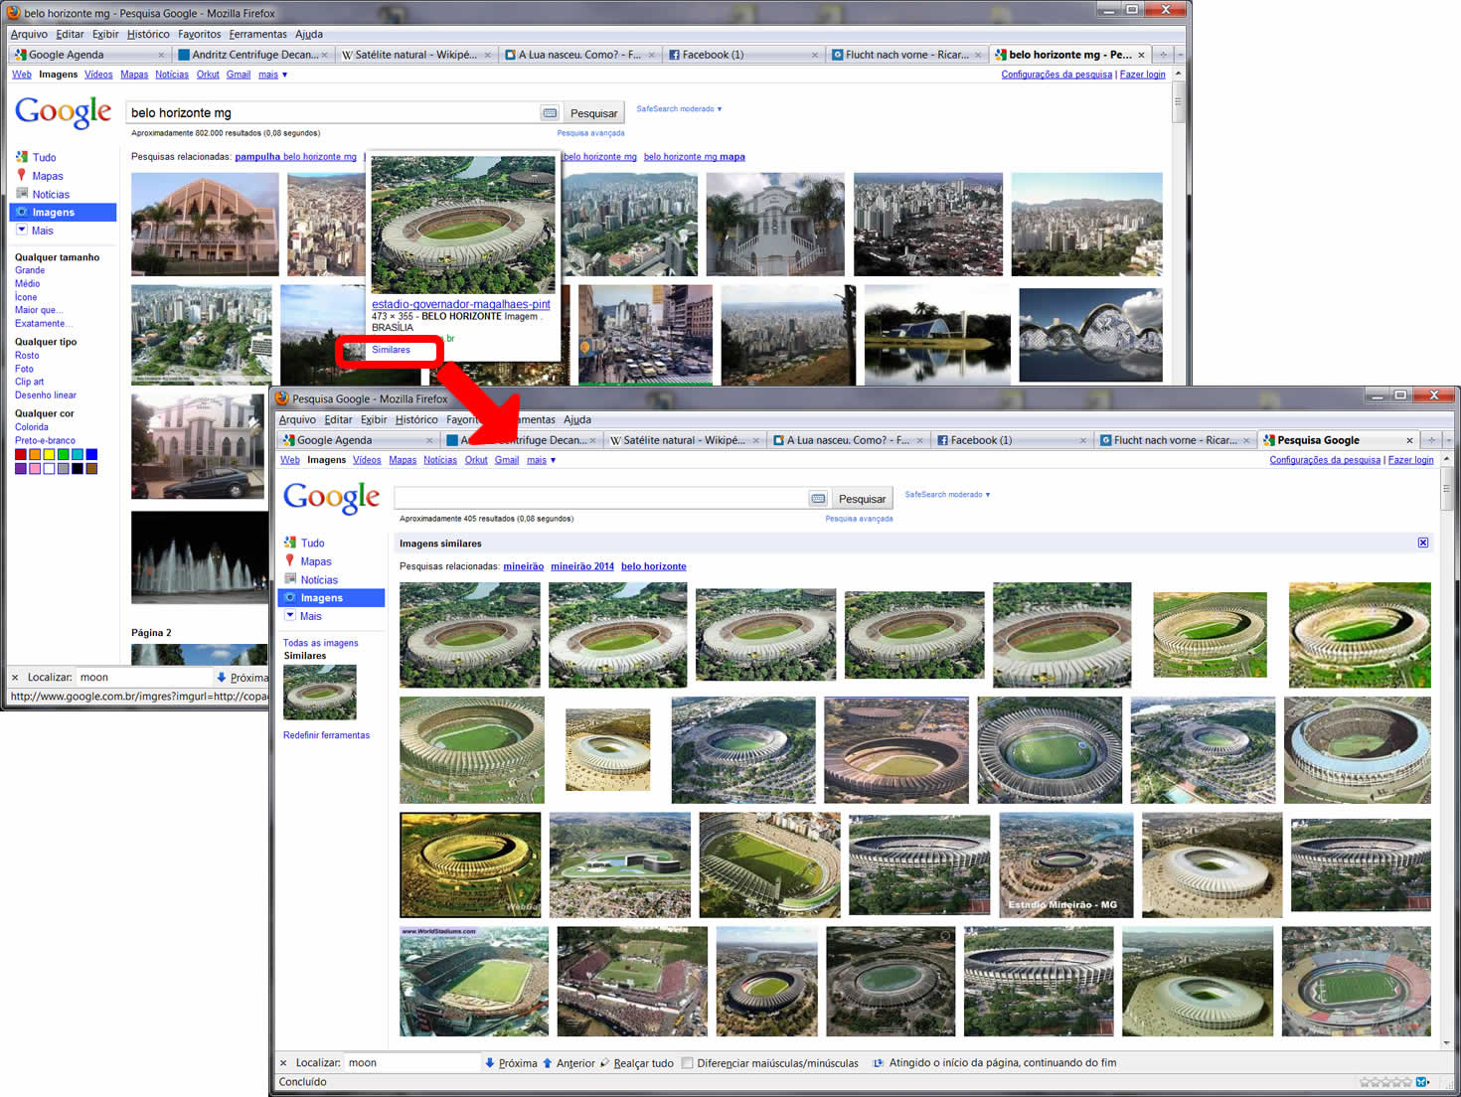The height and width of the screenshot is (1097, 1461).
Task: Click Pesquisar button in back window
Action: 593,113
